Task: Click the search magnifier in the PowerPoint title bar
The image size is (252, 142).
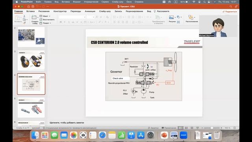Action: click(231, 6)
